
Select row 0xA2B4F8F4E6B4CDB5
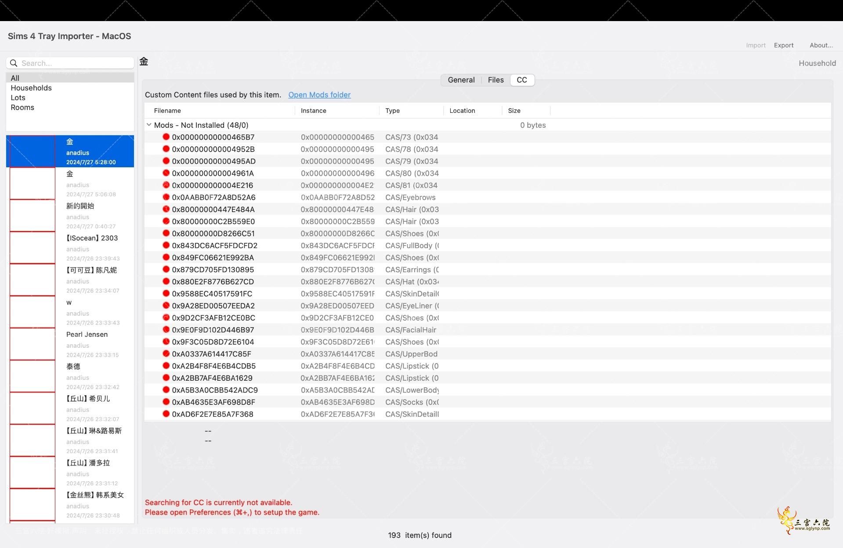tap(487, 366)
